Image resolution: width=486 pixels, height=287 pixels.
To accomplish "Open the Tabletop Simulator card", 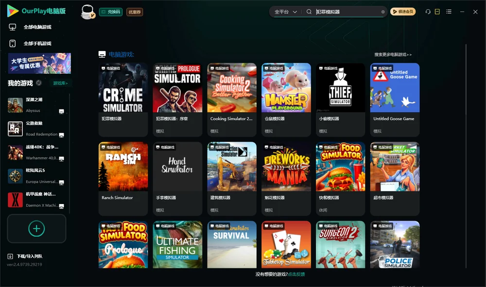I will pyautogui.click(x=286, y=244).
